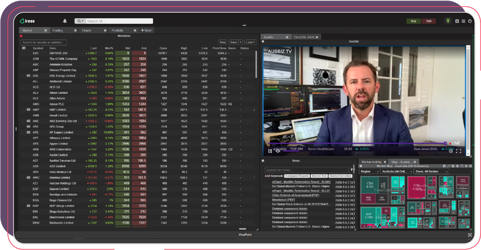Viewport: 481px width, 250px height.
Task: Open the video settings gear icon
Action: (451, 151)
